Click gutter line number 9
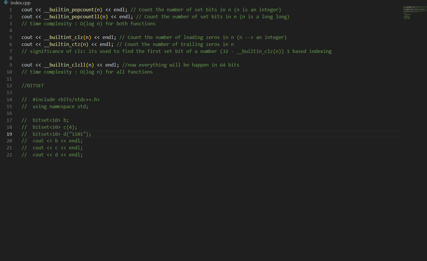Screen dimensions: 427x261 (11, 65)
